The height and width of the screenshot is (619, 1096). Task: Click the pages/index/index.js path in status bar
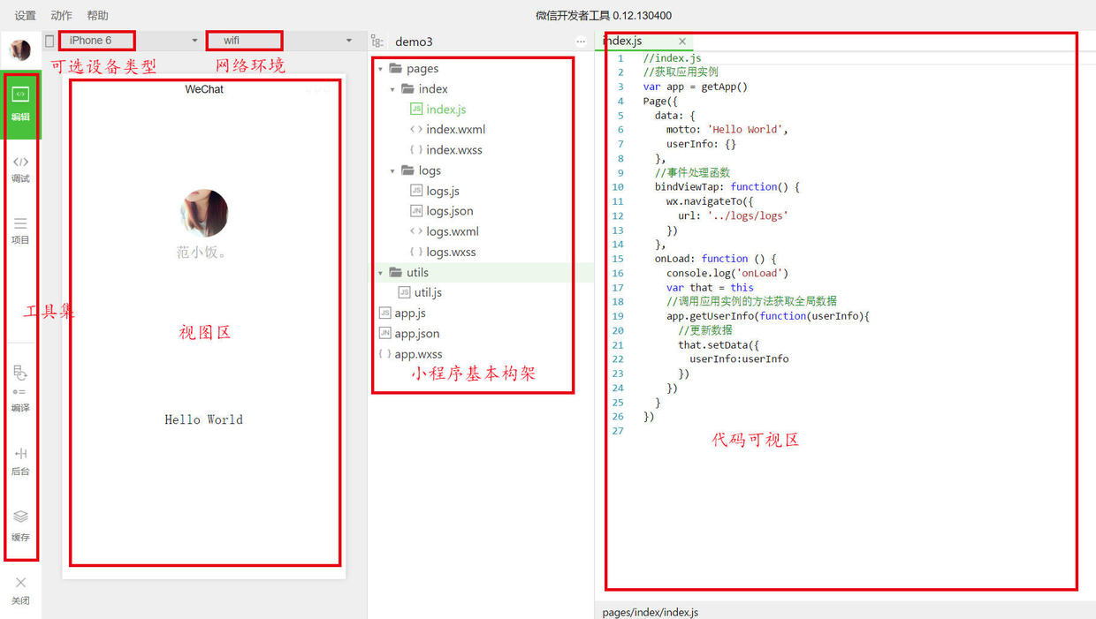[x=651, y=612]
